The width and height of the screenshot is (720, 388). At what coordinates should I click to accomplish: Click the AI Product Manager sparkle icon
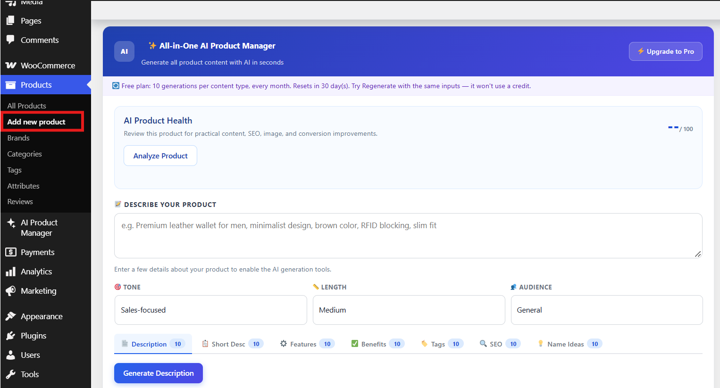11,223
